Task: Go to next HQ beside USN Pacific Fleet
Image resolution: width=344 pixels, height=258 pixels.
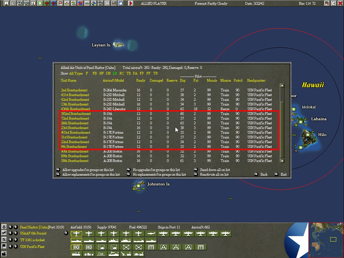Action: pos(15,246)
